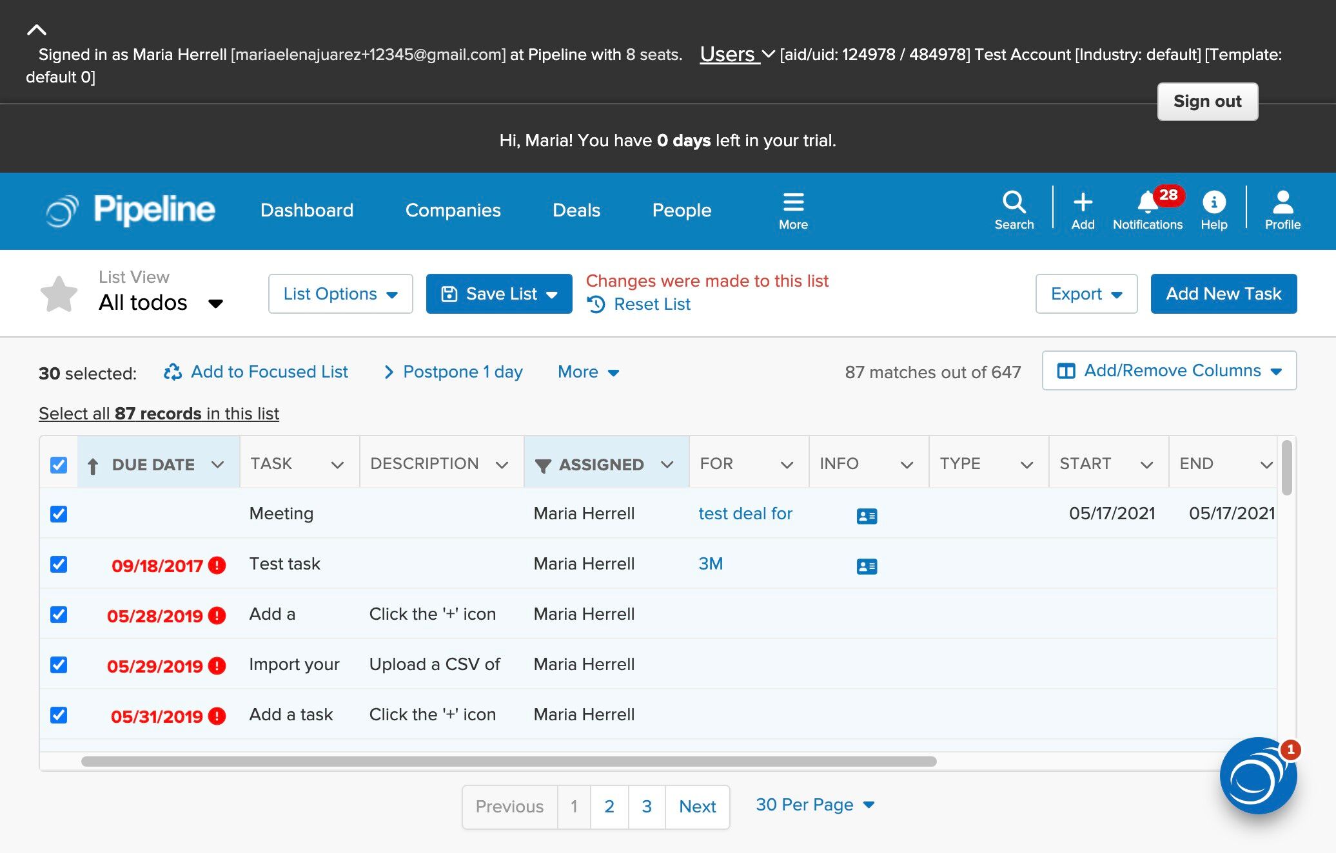This screenshot has width=1336, height=853.
Task: Expand the List Options dropdown
Action: (340, 294)
